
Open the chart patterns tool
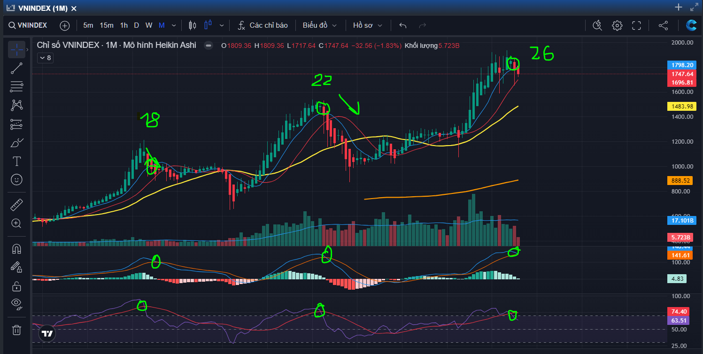16,105
